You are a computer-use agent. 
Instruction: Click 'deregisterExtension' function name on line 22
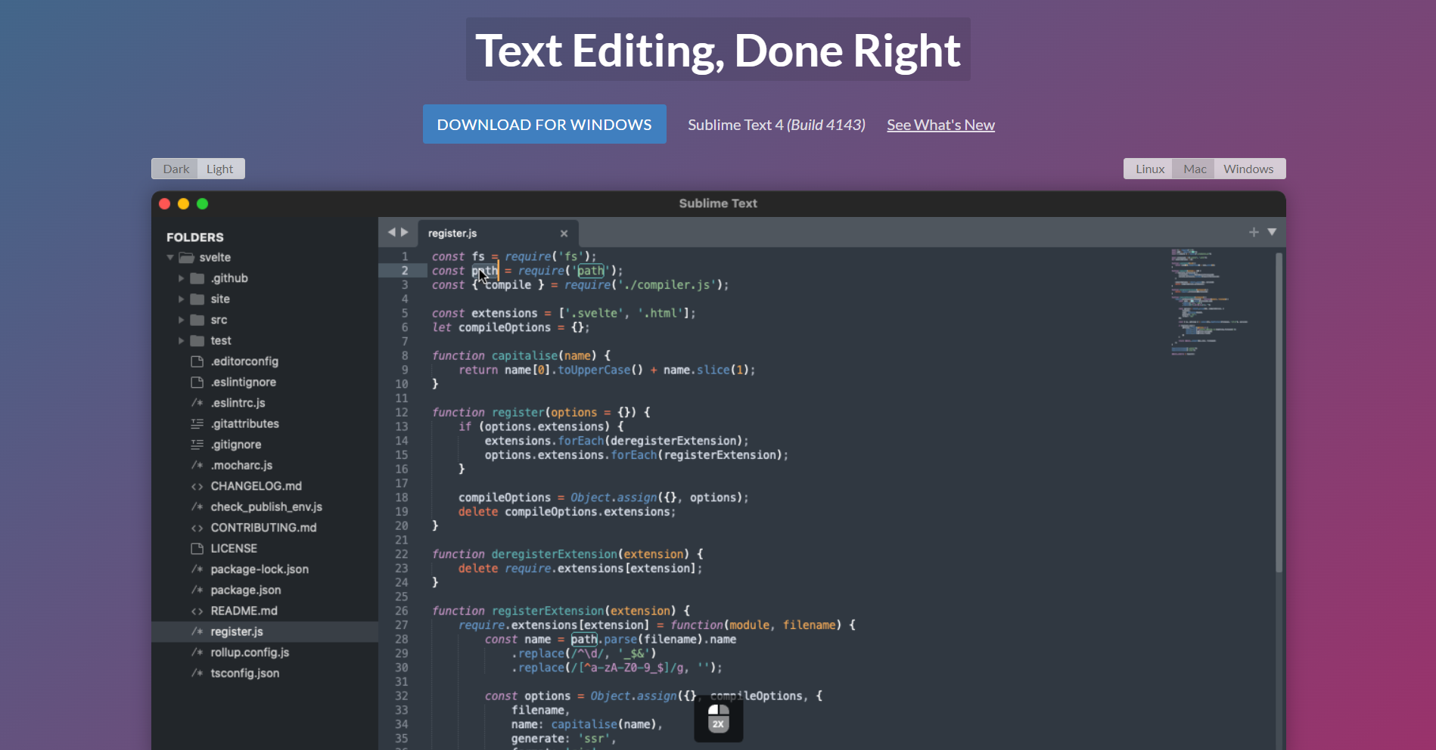coord(554,554)
